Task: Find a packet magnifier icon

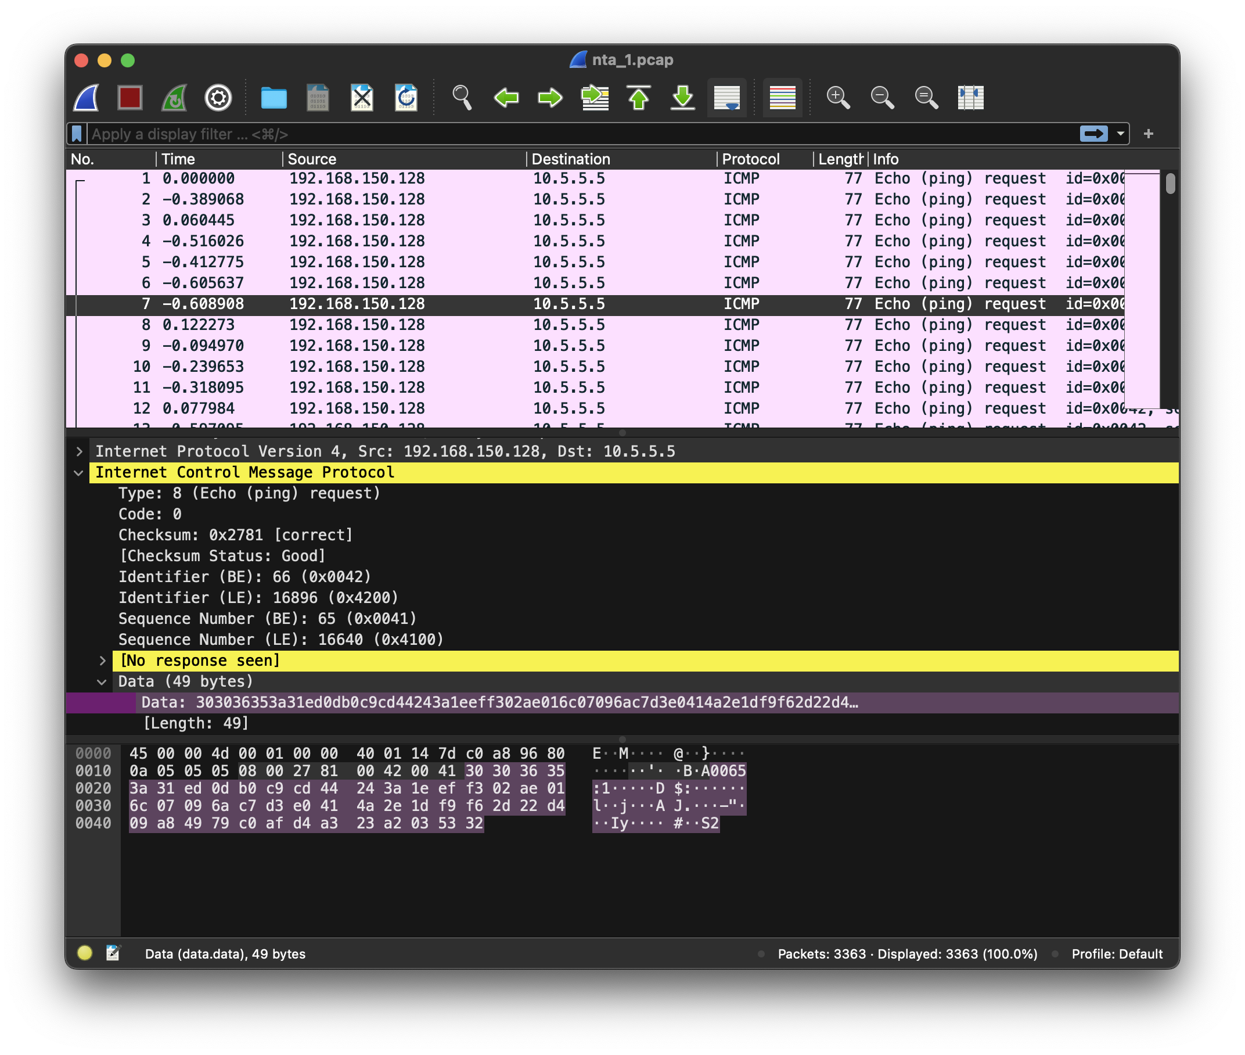Action: point(462,98)
